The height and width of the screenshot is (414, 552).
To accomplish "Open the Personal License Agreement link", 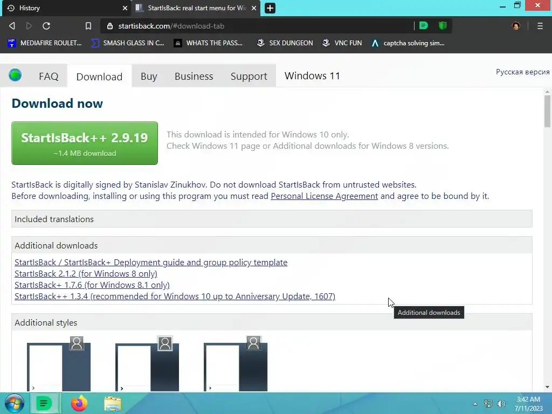I will (x=324, y=196).
